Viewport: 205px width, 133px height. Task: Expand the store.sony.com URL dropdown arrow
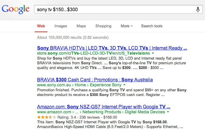pos(153,53)
